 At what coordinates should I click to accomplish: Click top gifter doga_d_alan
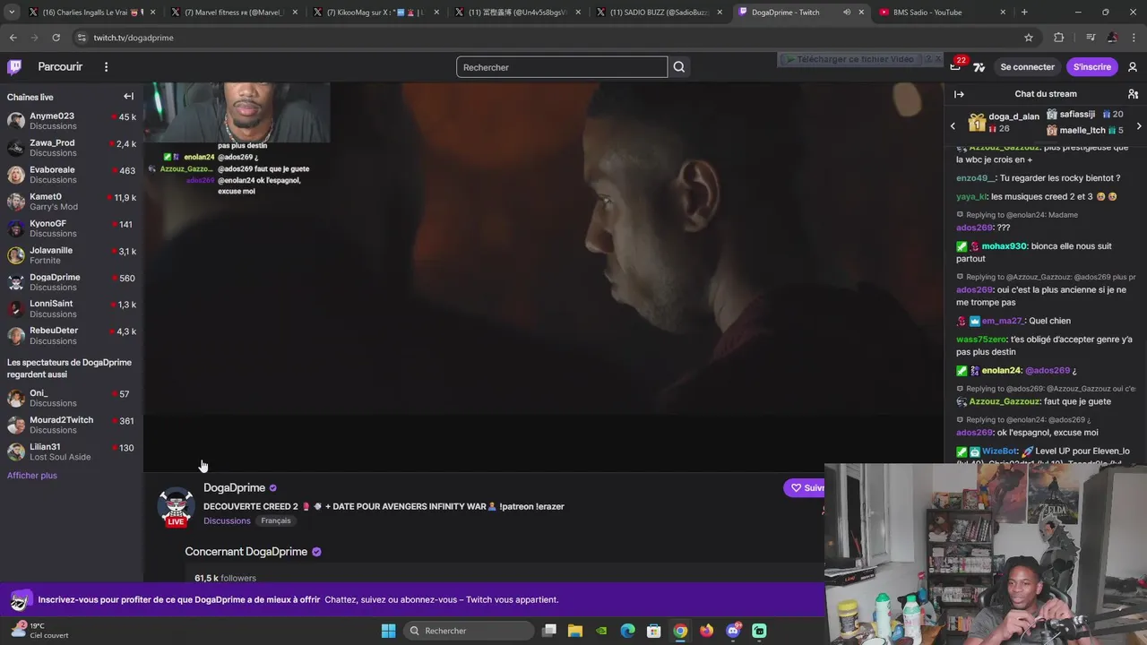[x=1014, y=116]
